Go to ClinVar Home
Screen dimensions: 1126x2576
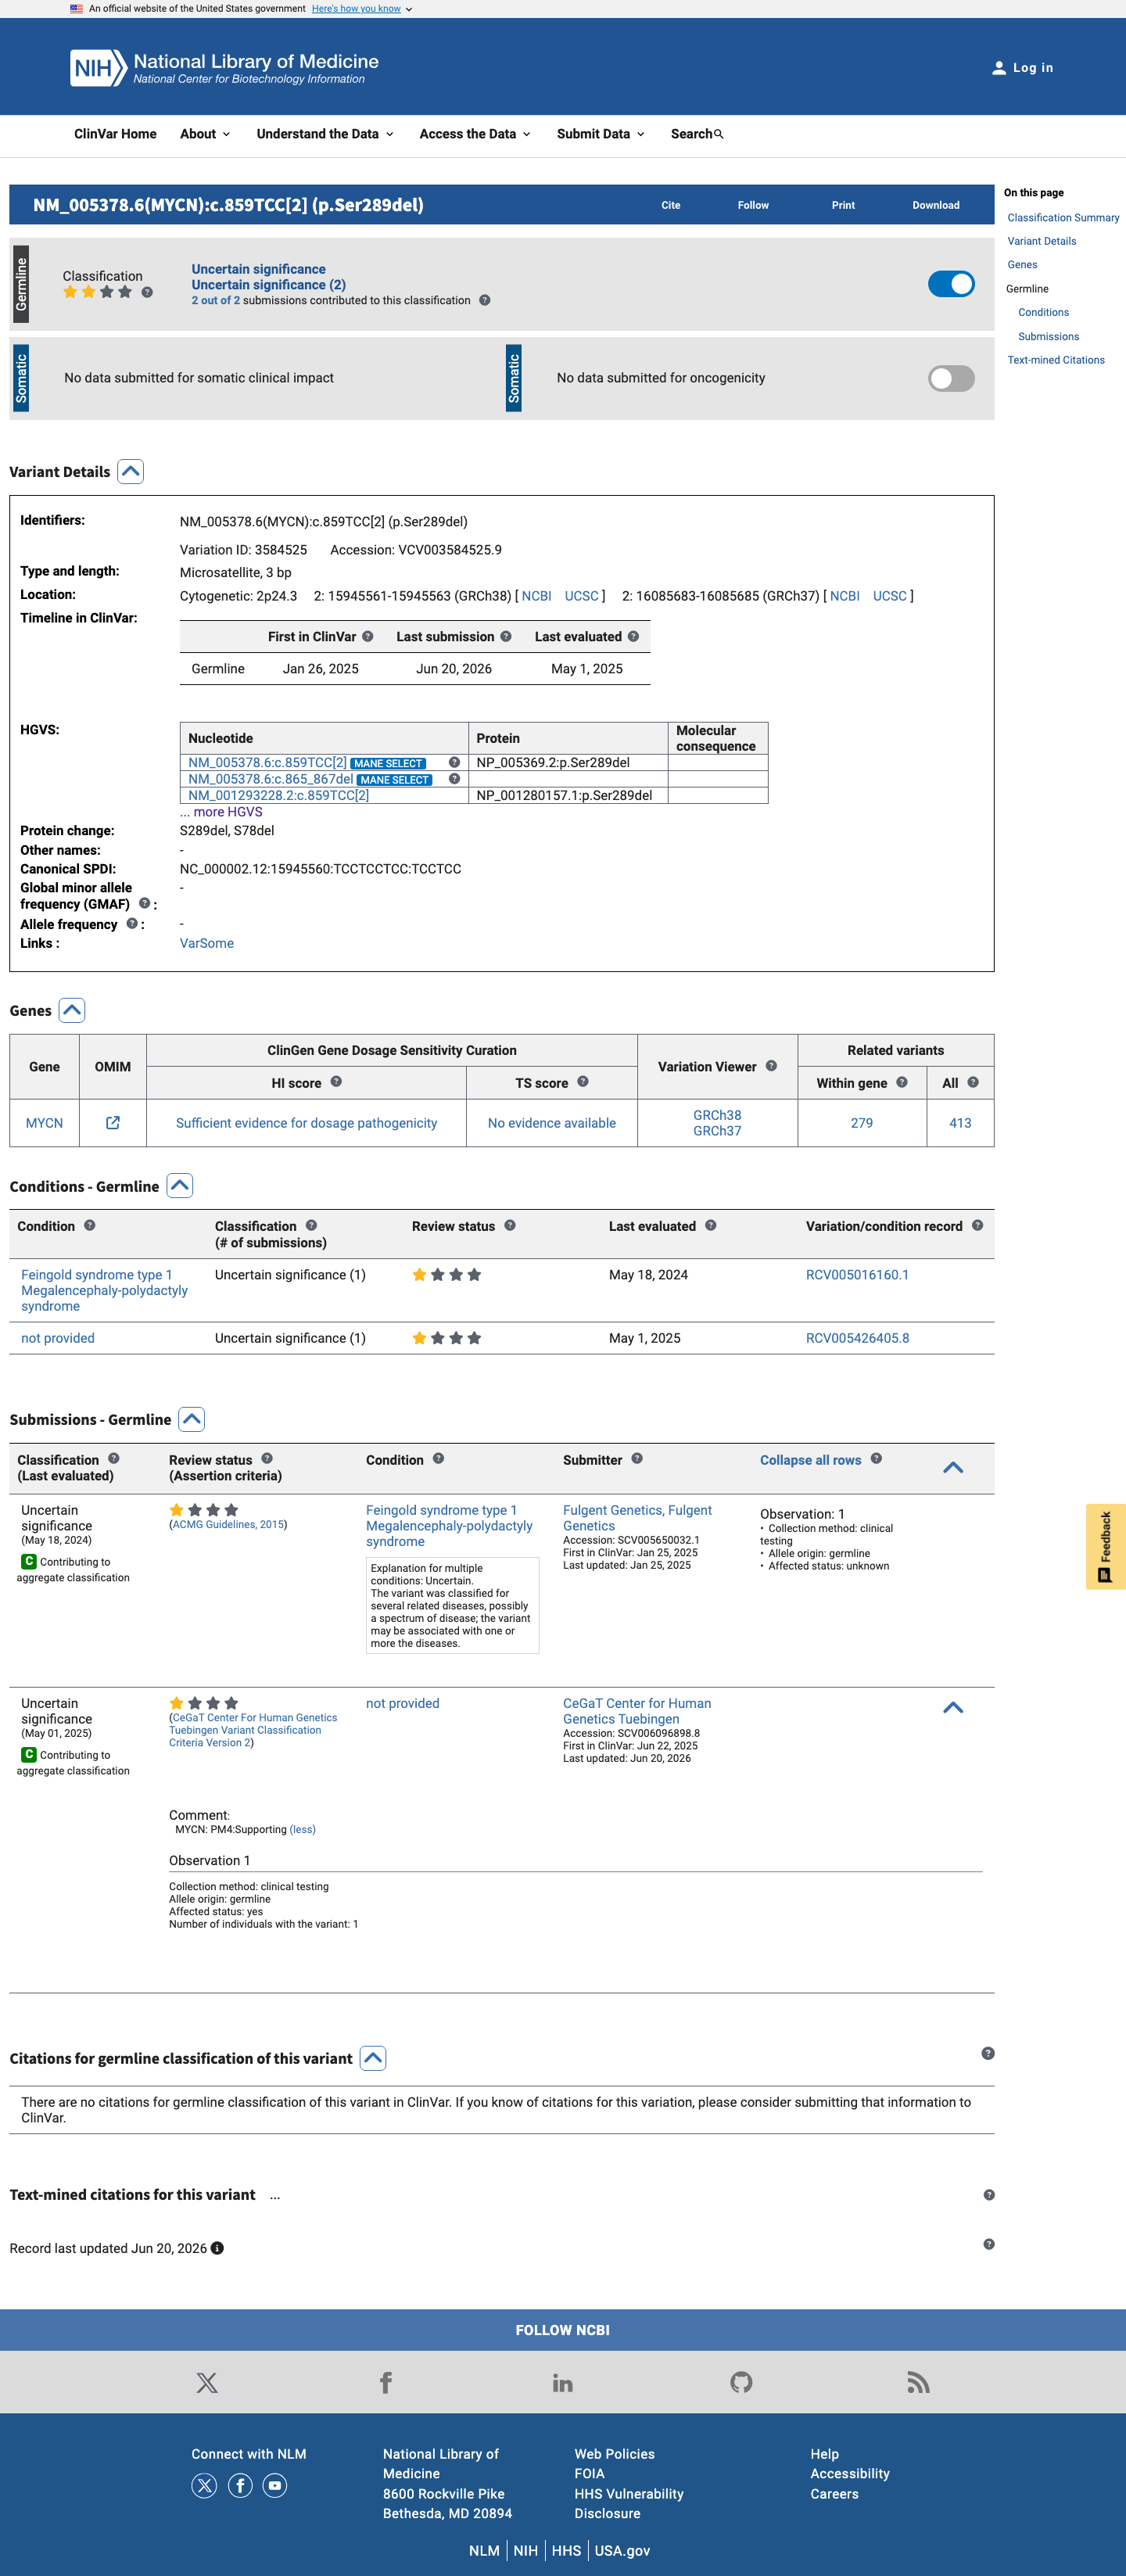pos(115,134)
